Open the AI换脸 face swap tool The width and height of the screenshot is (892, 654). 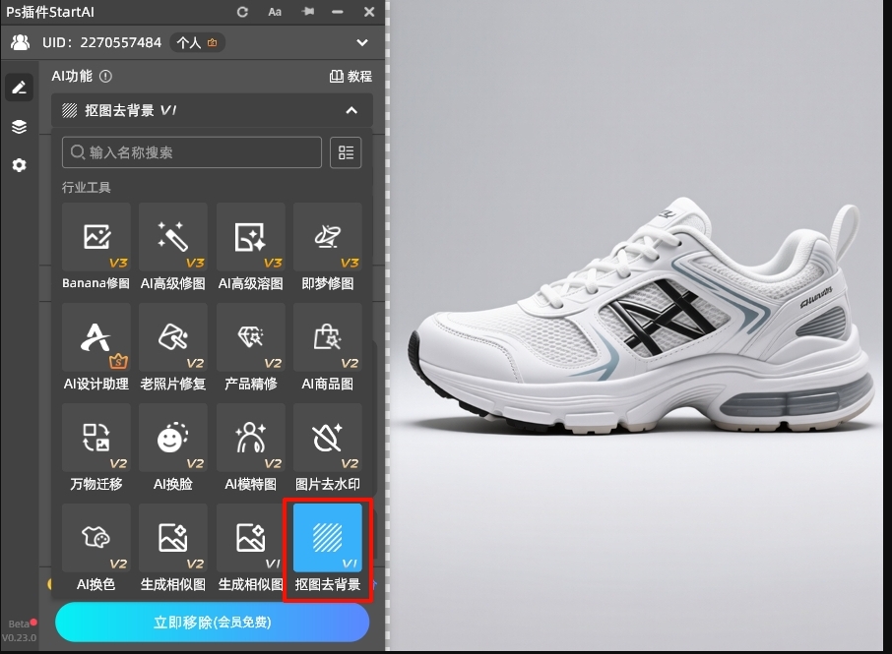click(x=173, y=439)
